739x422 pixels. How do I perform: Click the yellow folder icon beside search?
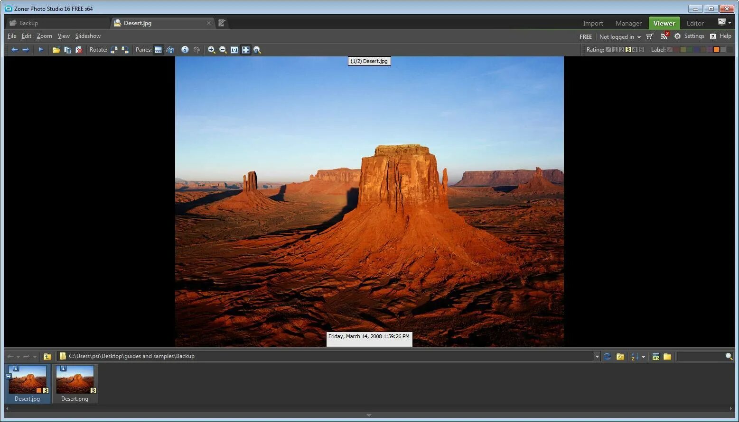point(667,357)
